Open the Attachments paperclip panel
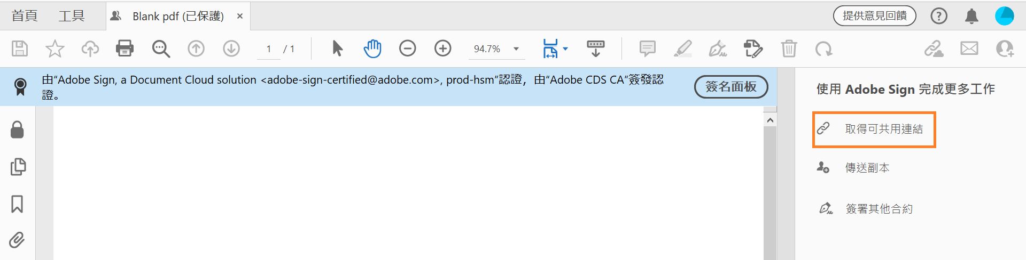Screen dimensions: 1026x260 pyautogui.click(x=17, y=240)
